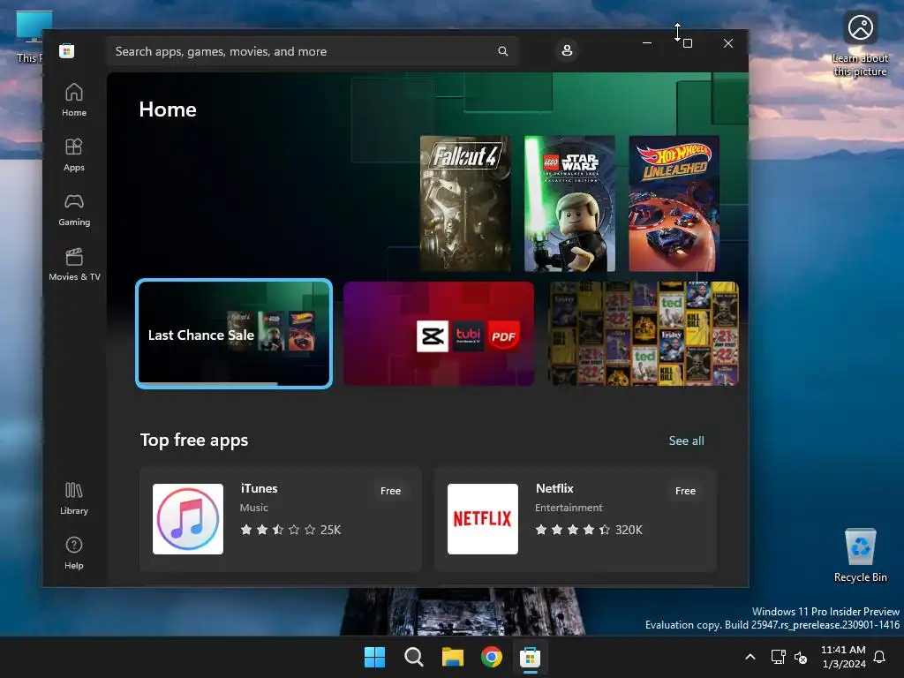Click the Microsoft Store logo icon
This screenshot has width=904, height=678.
pos(66,50)
